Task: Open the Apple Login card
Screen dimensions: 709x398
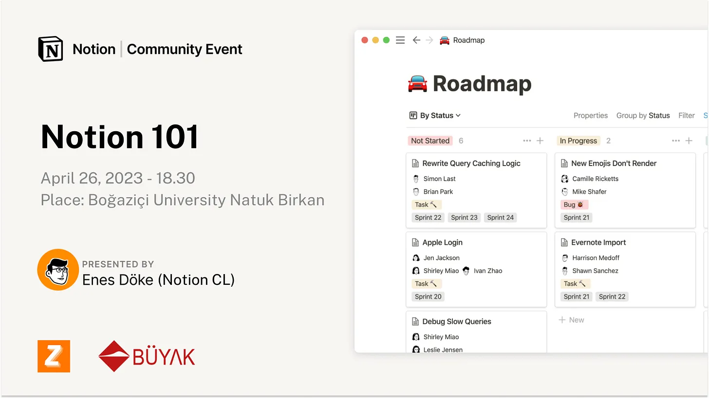Action: click(476, 270)
